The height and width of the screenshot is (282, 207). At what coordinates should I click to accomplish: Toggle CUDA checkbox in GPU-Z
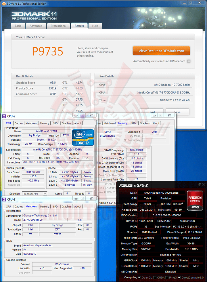click(x=155, y=278)
